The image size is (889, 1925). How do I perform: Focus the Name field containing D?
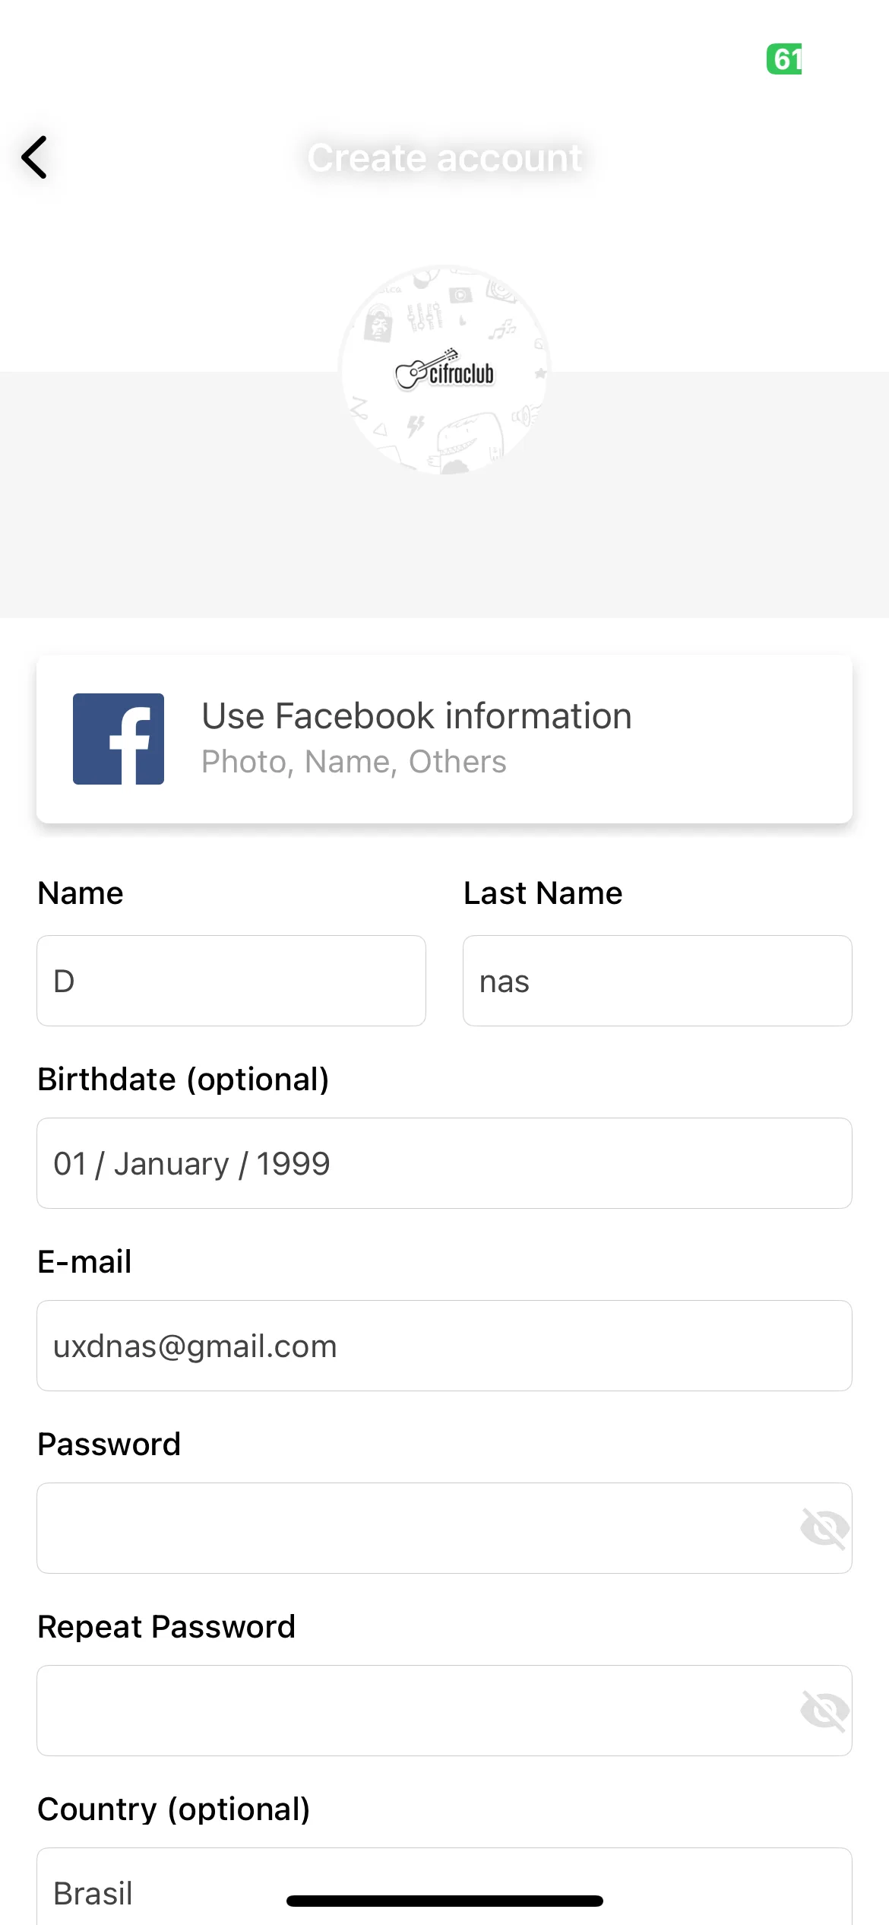click(x=231, y=981)
